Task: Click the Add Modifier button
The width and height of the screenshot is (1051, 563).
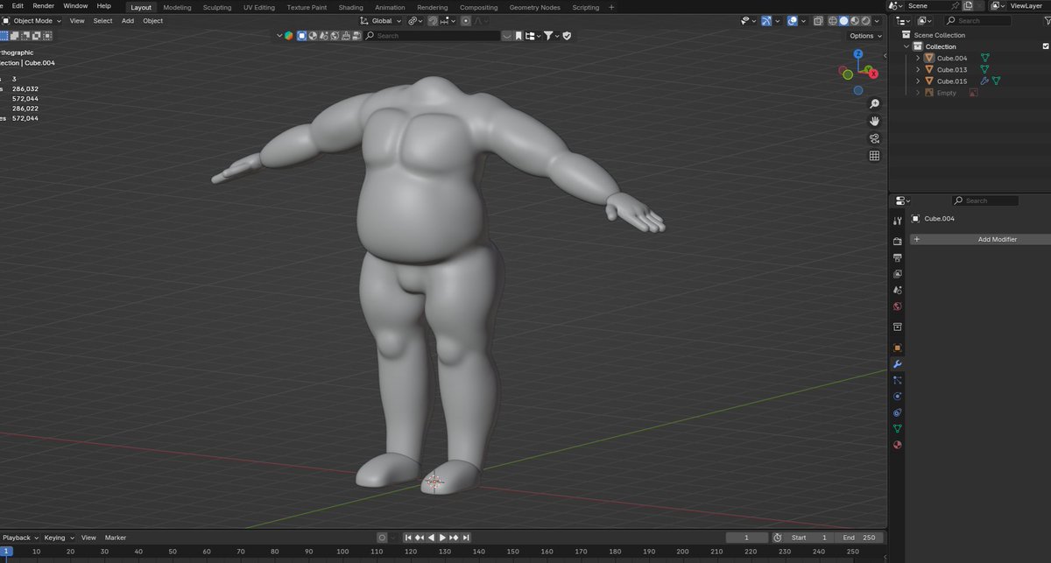Action: 978,239
